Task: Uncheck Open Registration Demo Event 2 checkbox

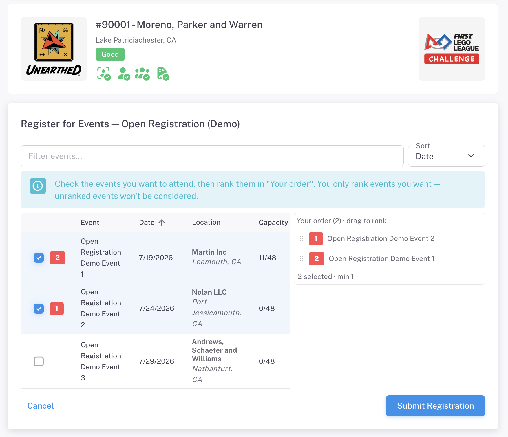Action: click(x=39, y=309)
